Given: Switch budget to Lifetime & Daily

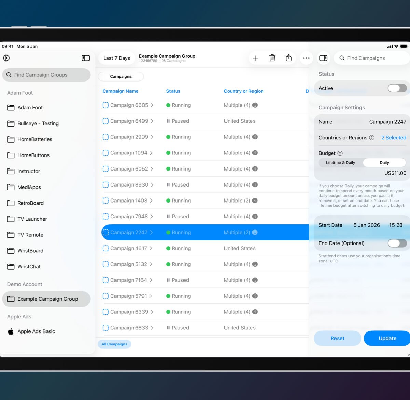Looking at the screenshot, I should pyautogui.click(x=340, y=163).
